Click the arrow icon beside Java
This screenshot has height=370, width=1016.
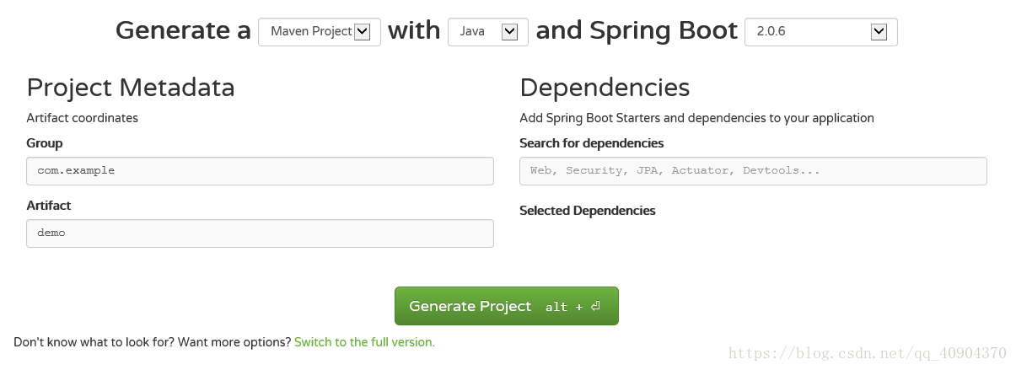click(509, 32)
